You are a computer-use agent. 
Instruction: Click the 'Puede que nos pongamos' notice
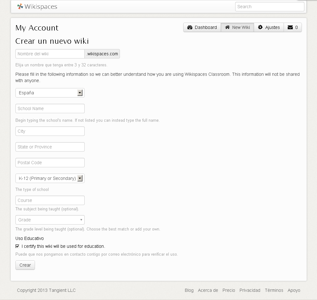[x=97, y=254]
